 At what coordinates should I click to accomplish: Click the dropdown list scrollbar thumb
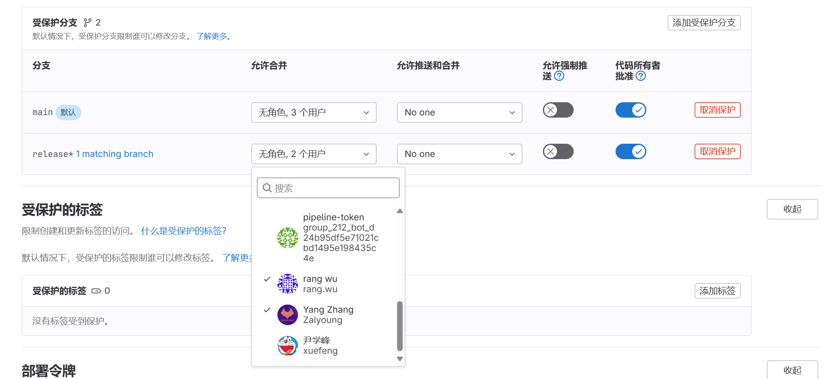click(400, 326)
